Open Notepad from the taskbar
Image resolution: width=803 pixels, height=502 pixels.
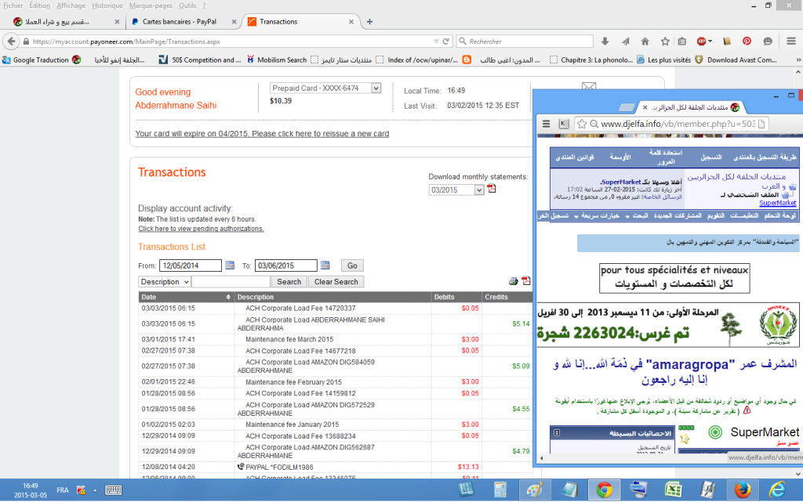pyautogui.click(x=569, y=489)
